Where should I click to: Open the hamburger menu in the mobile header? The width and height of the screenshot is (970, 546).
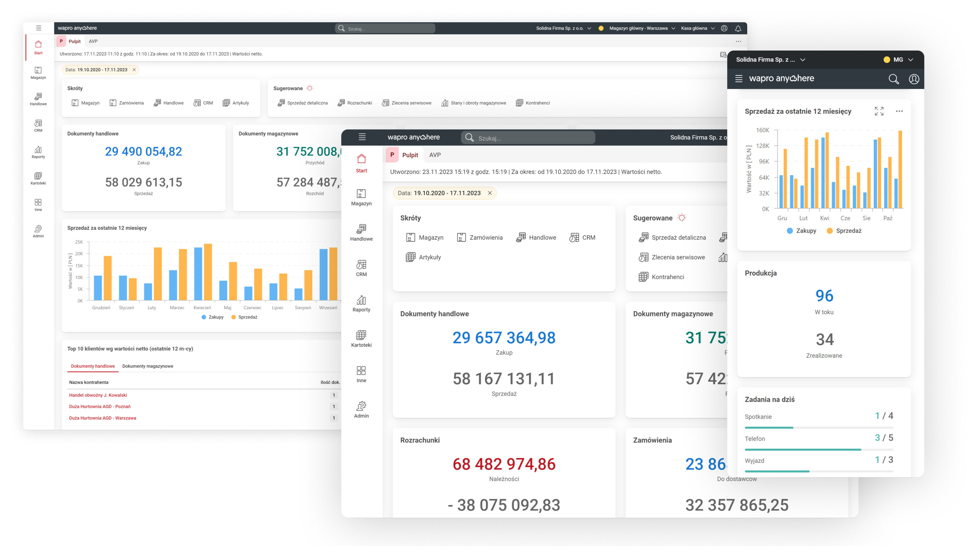[x=739, y=78]
